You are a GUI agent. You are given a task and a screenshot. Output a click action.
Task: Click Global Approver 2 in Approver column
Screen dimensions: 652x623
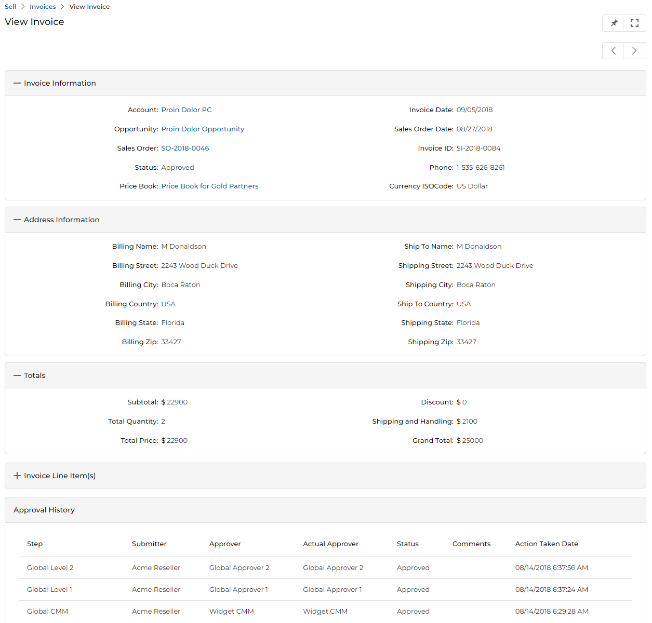[x=239, y=567]
